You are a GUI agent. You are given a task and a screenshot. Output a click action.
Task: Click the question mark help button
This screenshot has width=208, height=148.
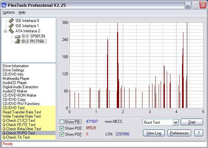coord(199,133)
